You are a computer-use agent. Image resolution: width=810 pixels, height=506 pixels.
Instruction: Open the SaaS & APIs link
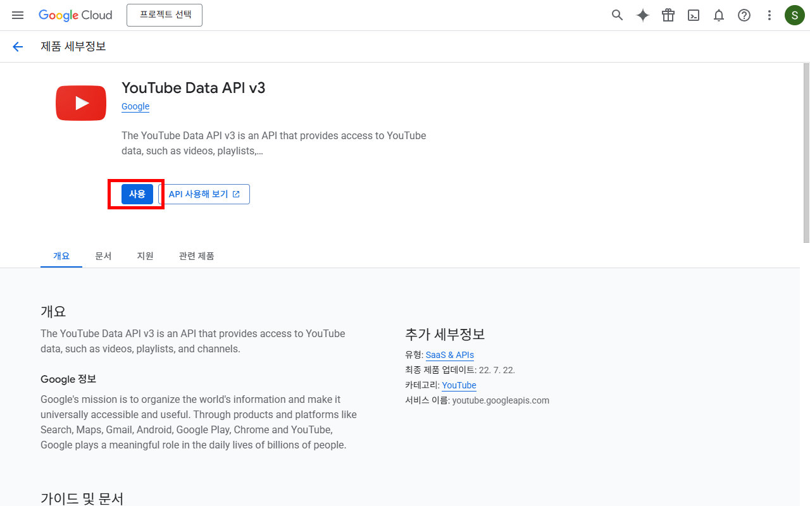pyautogui.click(x=450, y=355)
